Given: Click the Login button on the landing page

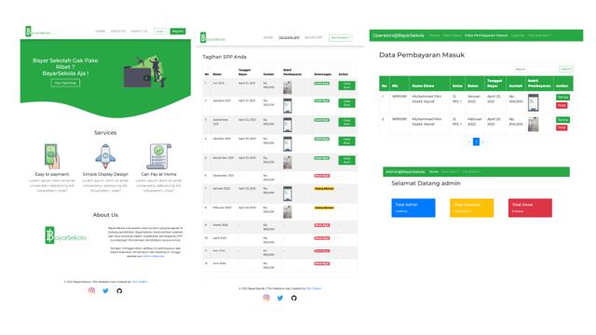Looking at the screenshot, I should pos(160,31).
